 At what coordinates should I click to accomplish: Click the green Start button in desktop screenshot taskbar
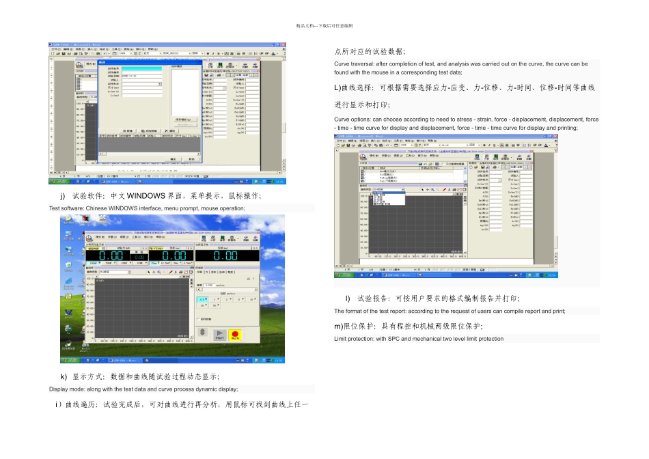(70, 360)
